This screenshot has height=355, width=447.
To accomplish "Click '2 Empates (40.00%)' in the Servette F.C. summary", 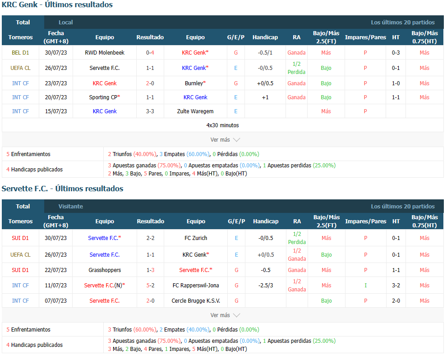I will click(184, 329).
